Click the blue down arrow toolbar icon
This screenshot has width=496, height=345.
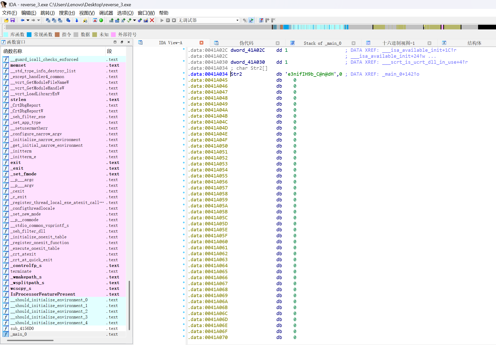(x=77, y=20)
